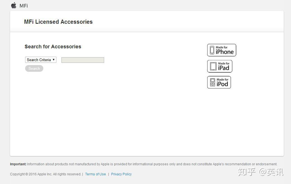
Task: Click the Search Criteria dropdown arrow
Action: tap(54, 60)
